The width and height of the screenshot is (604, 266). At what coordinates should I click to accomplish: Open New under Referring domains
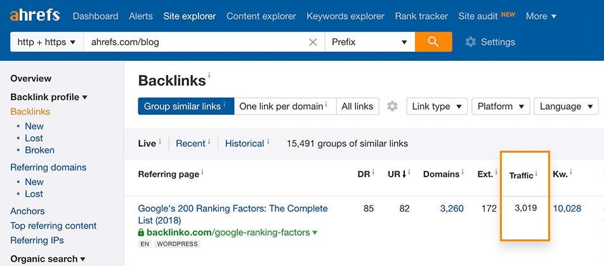coord(34,182)
